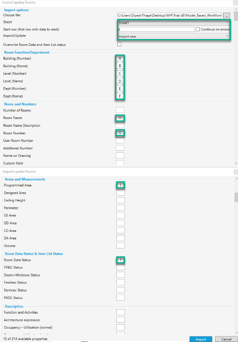The height and width of the screenshot is (342, 238).
Task: Click the browse file ellipsis button
Action: point(226,15)
